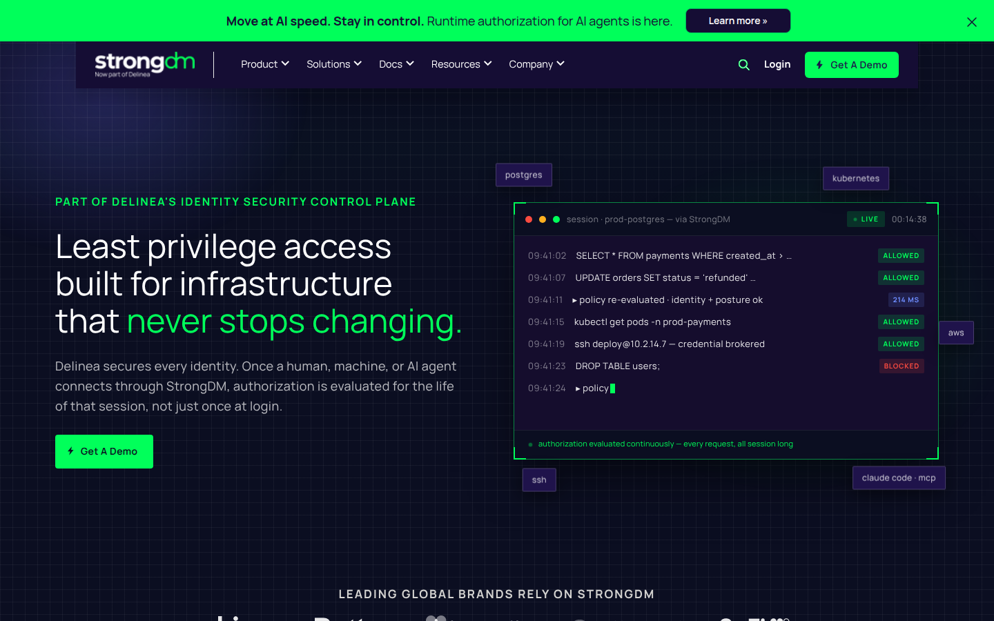Expand the Solutions menu chevron
This screenshot has width=994, height=621.
coord(358,63)
